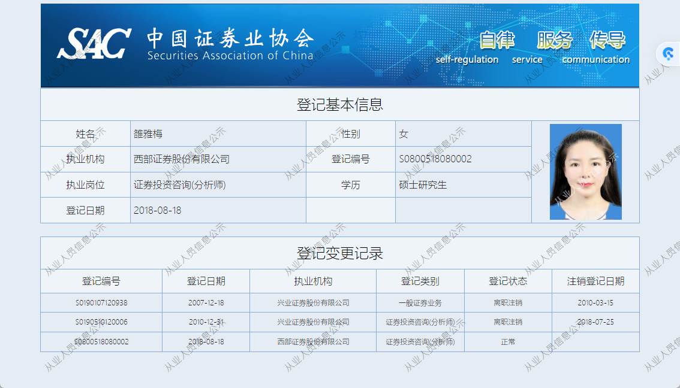Click the 登记日期 column header
Screen dimensions: 680x388
206,281
